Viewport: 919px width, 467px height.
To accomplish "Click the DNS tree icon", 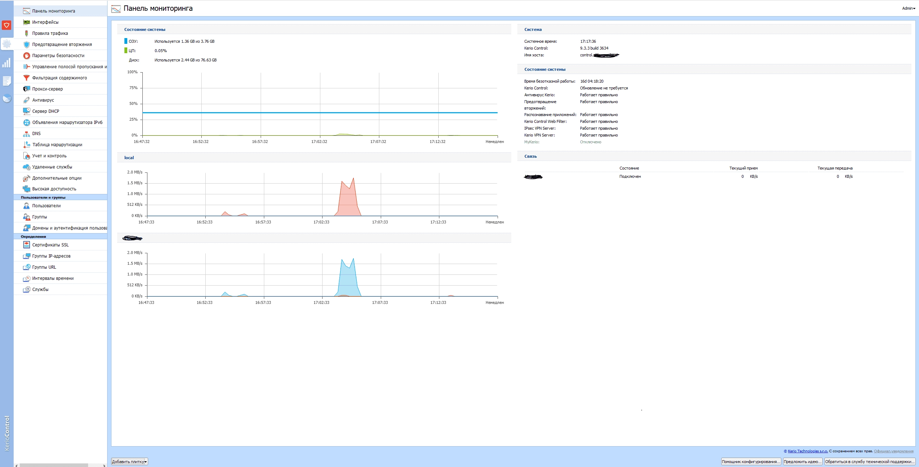I will click(x=27, y=134).
